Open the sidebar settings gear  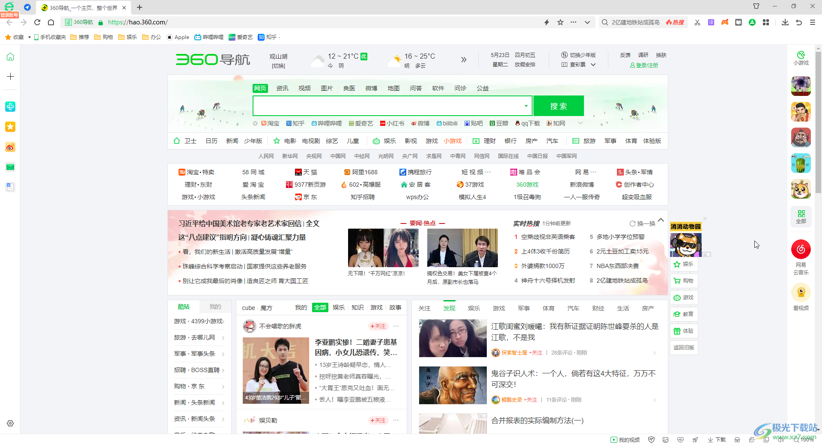[10, 423]
